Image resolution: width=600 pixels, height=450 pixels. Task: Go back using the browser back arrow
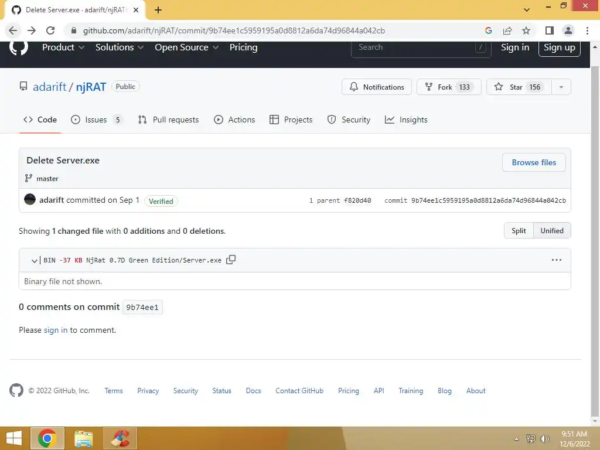13,30
